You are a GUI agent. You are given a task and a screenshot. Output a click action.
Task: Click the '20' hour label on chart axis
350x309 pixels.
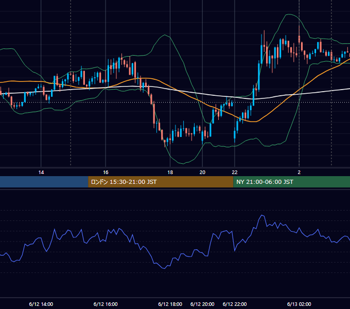coord(202,173)
